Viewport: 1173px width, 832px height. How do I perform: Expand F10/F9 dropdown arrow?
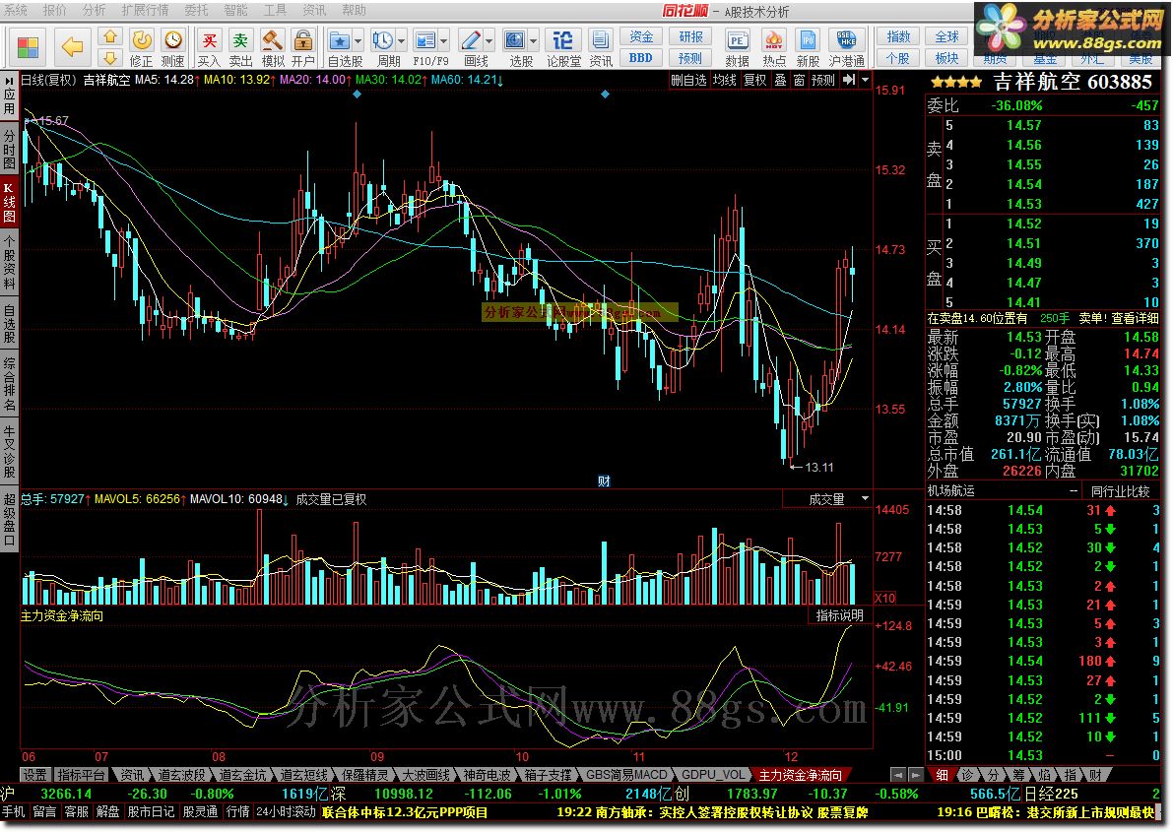[444, 40]
